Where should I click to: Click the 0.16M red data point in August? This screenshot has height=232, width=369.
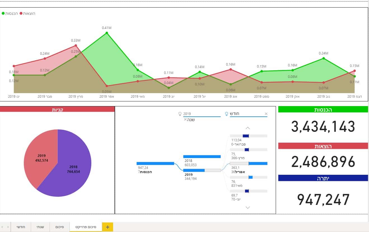click(x=230, y=69)
